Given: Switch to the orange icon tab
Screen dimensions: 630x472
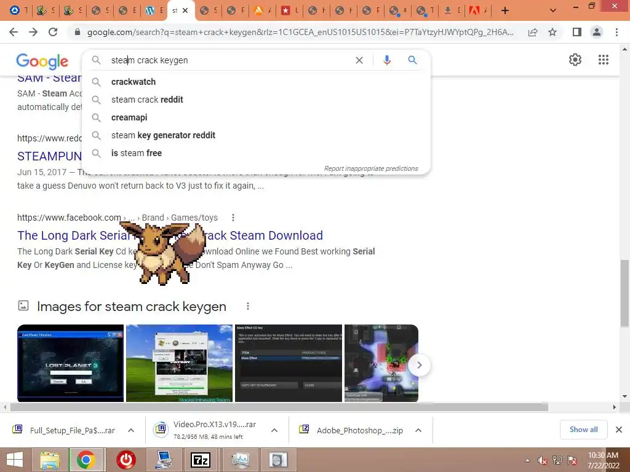Looking at the screenshot, I should point(262,11).
